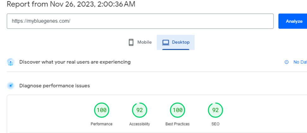Click the desktop monitor icon
Viewport: 307px width, 133px height.
pos(166,42)
